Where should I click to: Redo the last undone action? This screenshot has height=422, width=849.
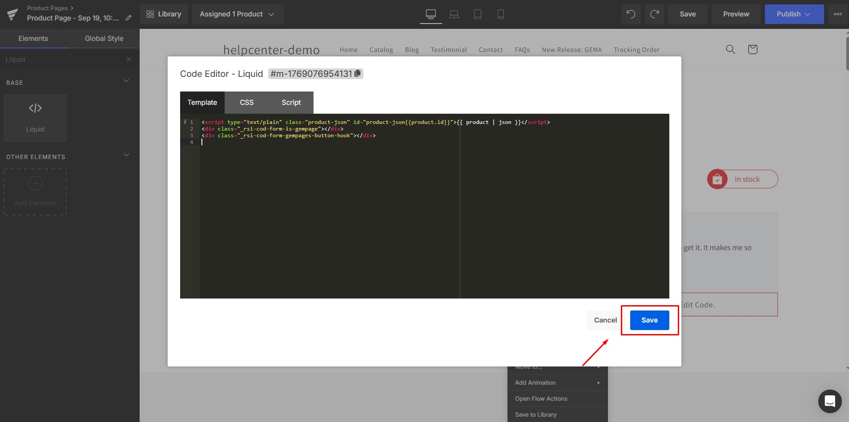tap(656, 14)
